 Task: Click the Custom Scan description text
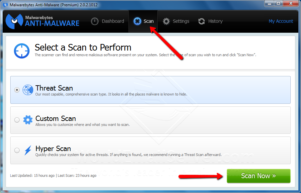click(83, 125)
